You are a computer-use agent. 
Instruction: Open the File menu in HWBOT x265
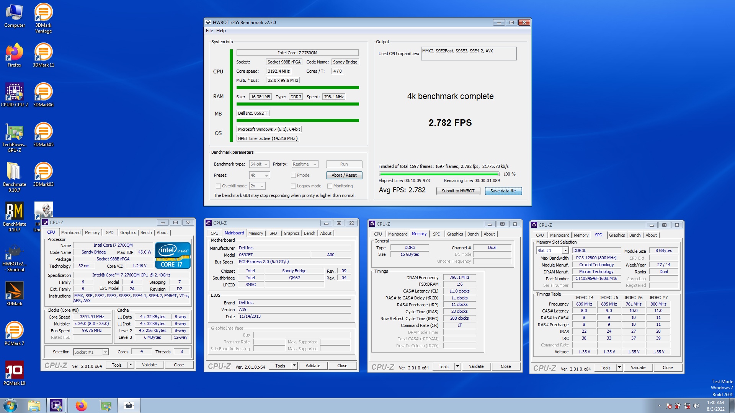pyautogui.click(x=209, y=31)
